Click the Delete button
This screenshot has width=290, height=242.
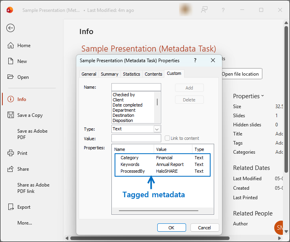tap(189, 100)
